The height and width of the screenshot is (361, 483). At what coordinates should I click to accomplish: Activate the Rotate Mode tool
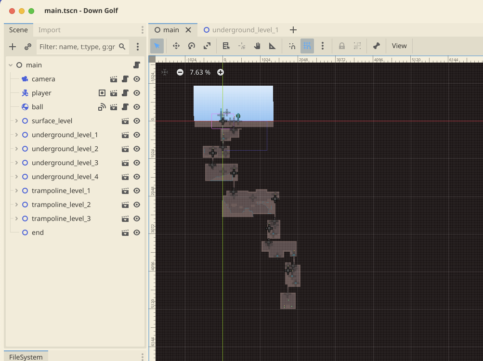click(x=192, y=46)
